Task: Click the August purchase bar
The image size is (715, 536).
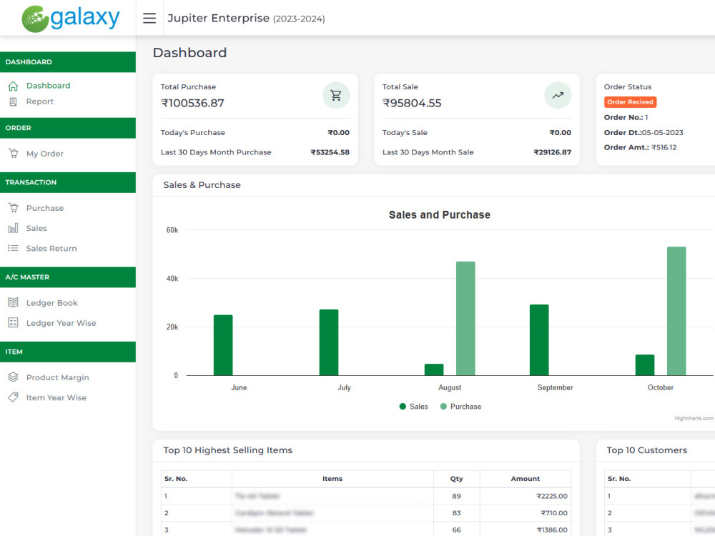Action: coord(465,319)
